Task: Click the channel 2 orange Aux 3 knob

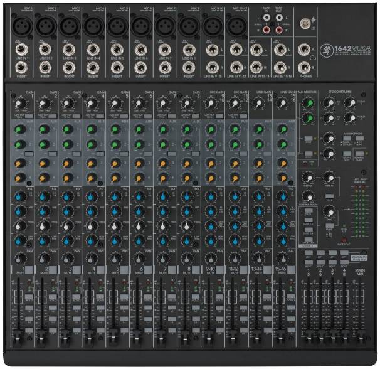Action: [43, 163]
